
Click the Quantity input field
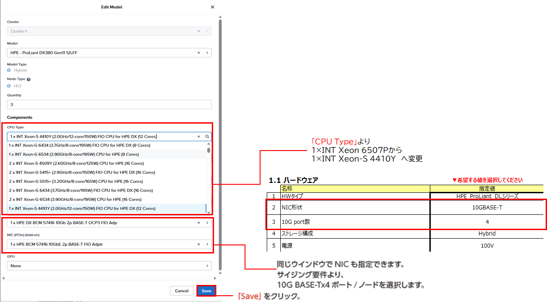(109, 105)
